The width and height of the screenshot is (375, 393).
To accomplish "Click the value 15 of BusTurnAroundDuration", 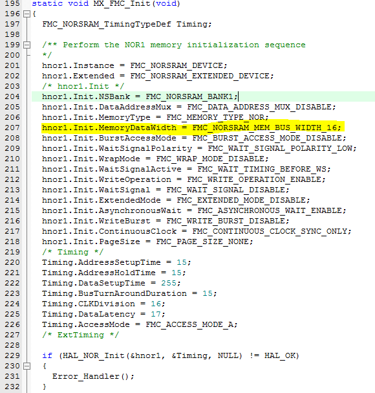I will (208, 293).
